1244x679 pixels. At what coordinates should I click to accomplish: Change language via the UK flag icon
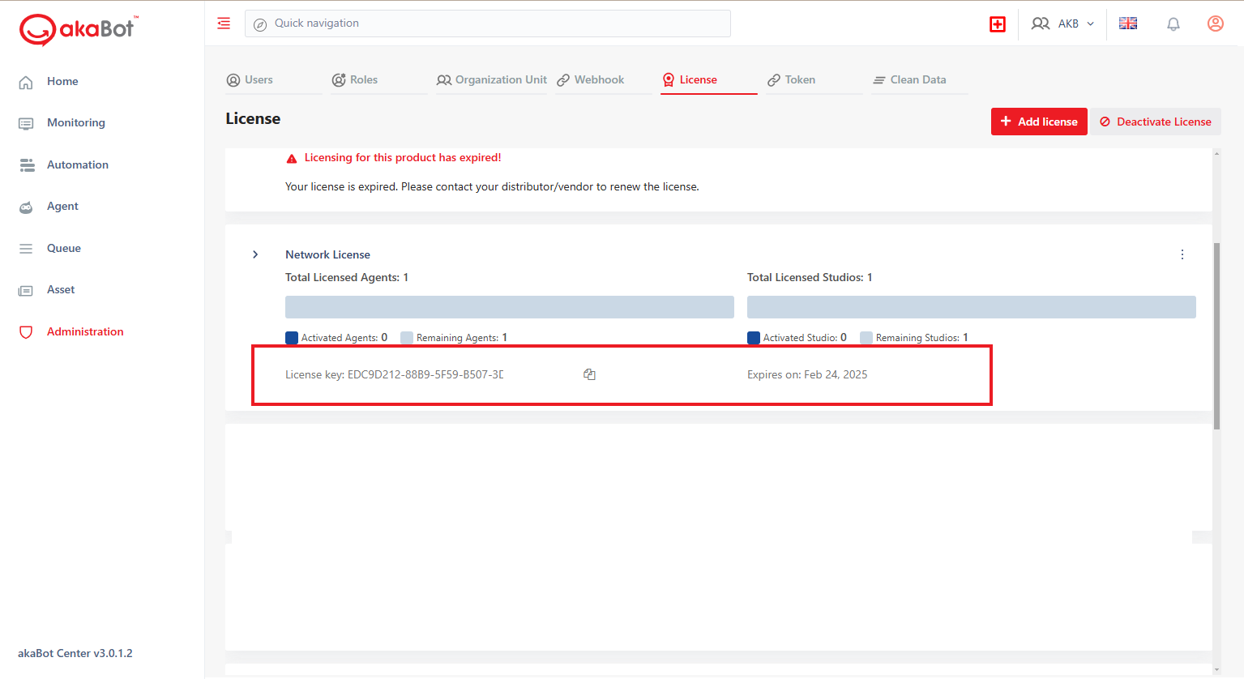click(1128, 23)
